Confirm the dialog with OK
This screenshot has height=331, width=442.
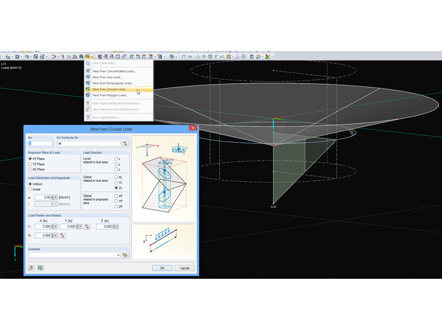pyautogui.click(x=162, y=268)
